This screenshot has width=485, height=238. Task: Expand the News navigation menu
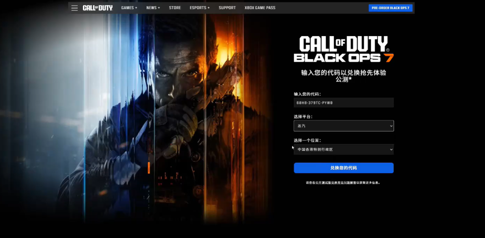click(153, 8)
